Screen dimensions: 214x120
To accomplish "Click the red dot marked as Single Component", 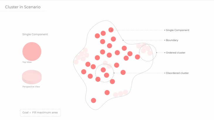I will [x=111, y=30].
